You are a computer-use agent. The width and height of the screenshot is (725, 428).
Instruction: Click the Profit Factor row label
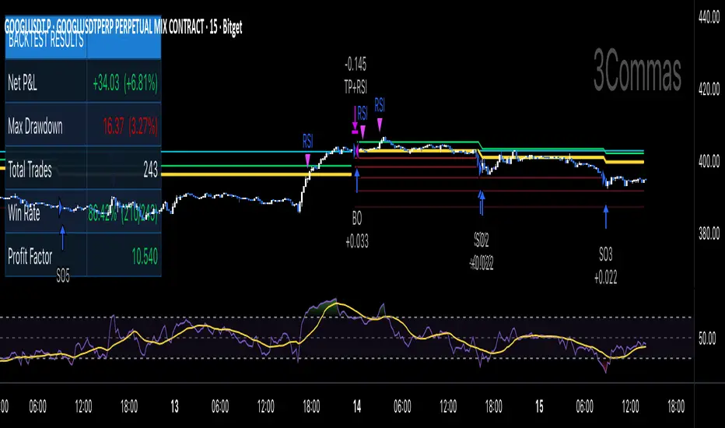(x=30, y=256)
